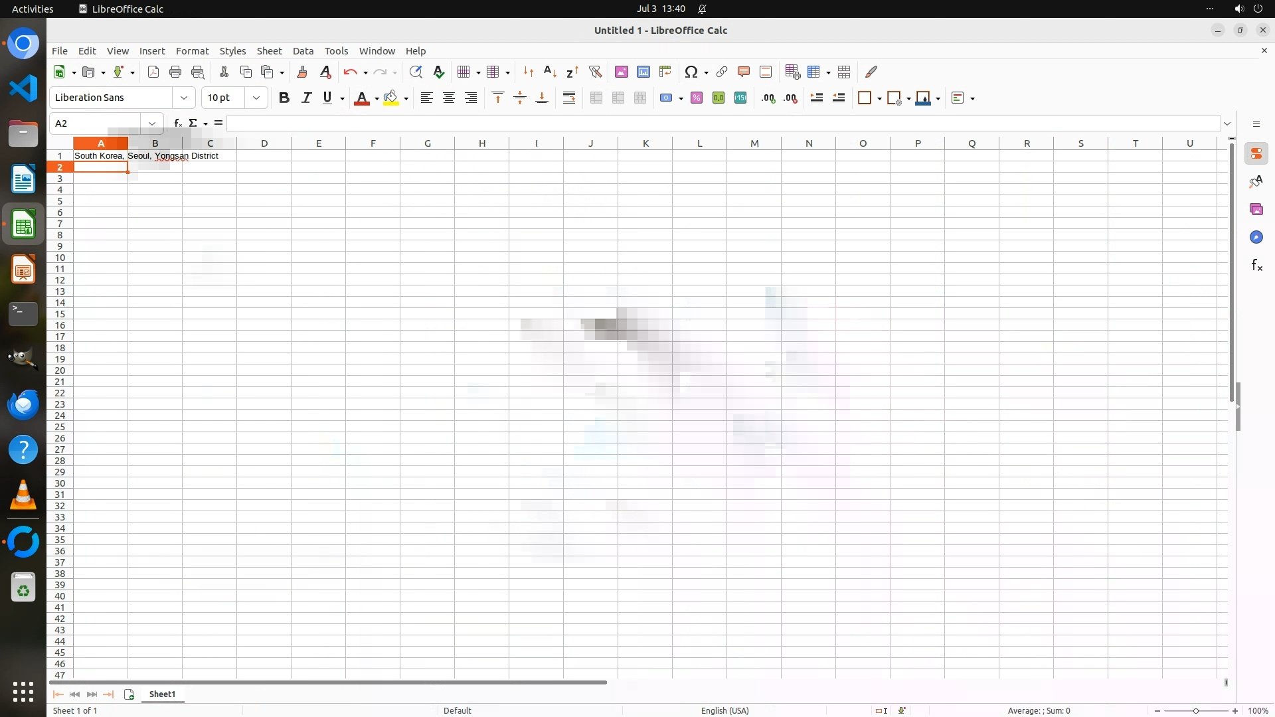Click the Sort Ascending icon
Viewport: 1275px width, 717px height.
pos(550,72)
